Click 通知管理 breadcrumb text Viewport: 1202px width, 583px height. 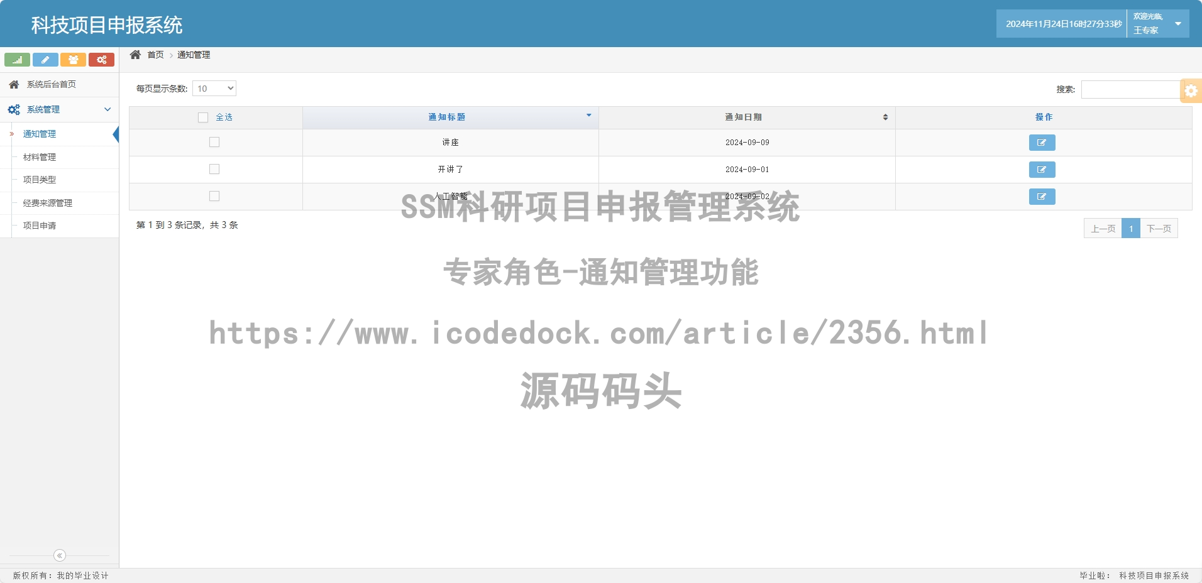point(194,55)
